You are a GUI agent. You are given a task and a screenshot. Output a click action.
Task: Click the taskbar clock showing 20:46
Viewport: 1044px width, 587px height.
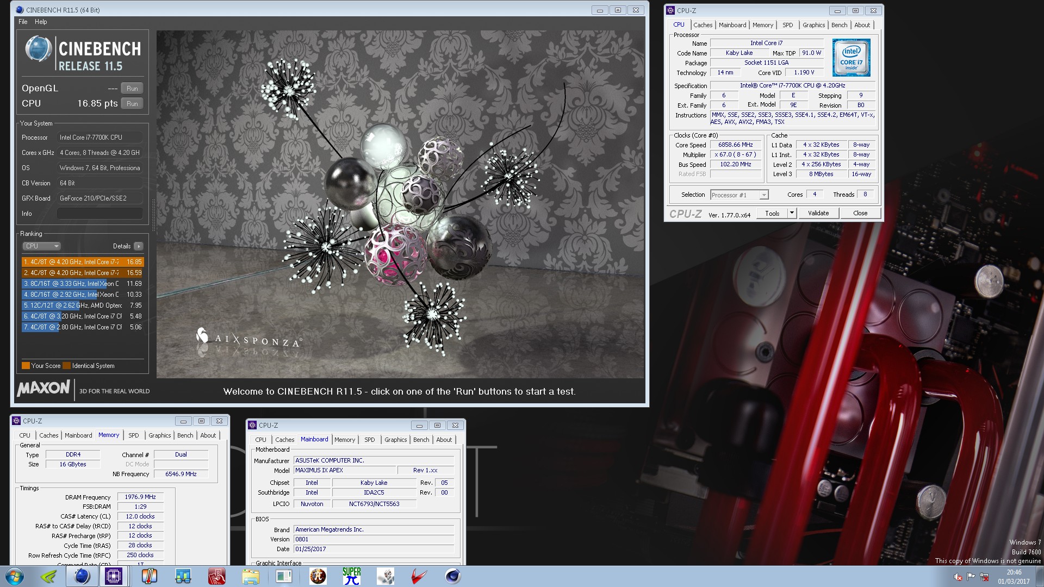pos(1014,577)
